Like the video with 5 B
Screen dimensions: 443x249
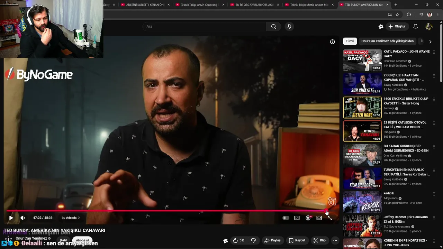coord(238,240)
